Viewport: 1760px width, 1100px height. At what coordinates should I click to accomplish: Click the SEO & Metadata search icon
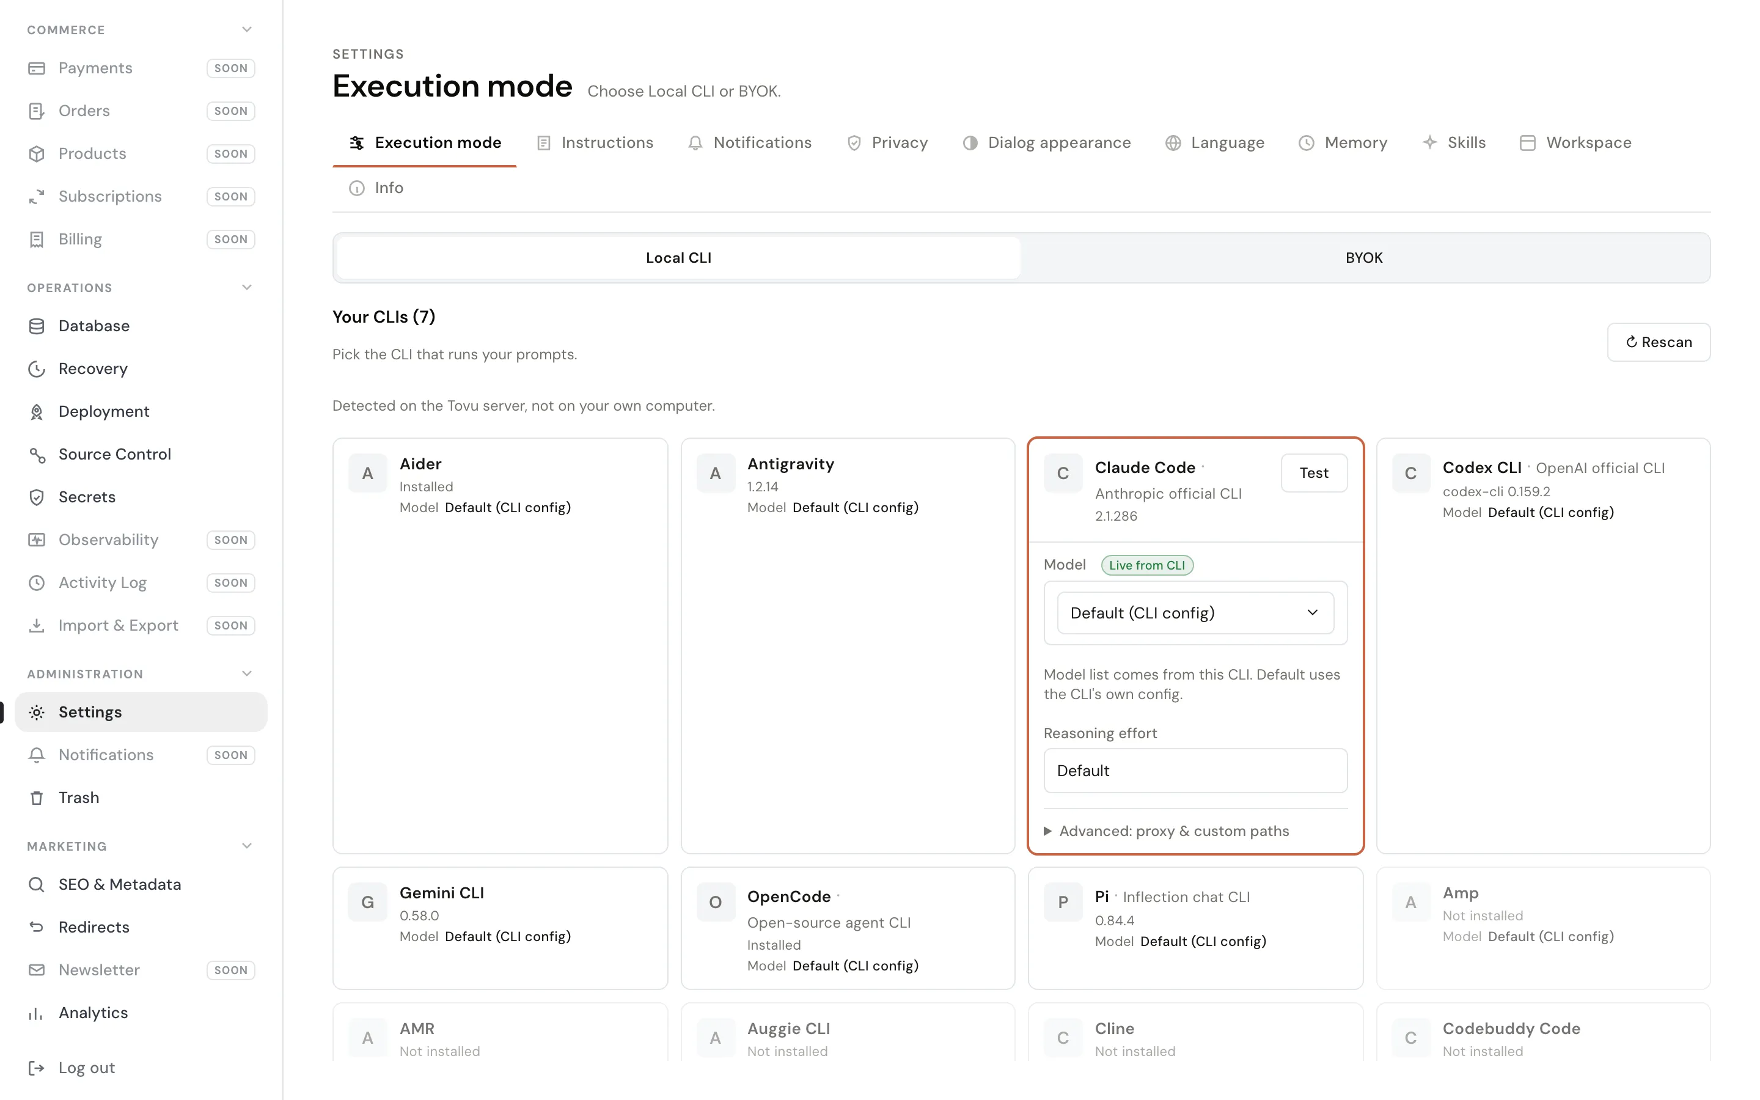coord(37,885)
